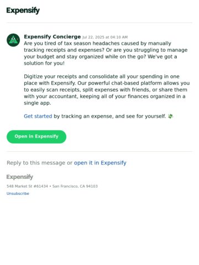Click the divider line below the header logo
199x265 pixels.
pos(99,23)
